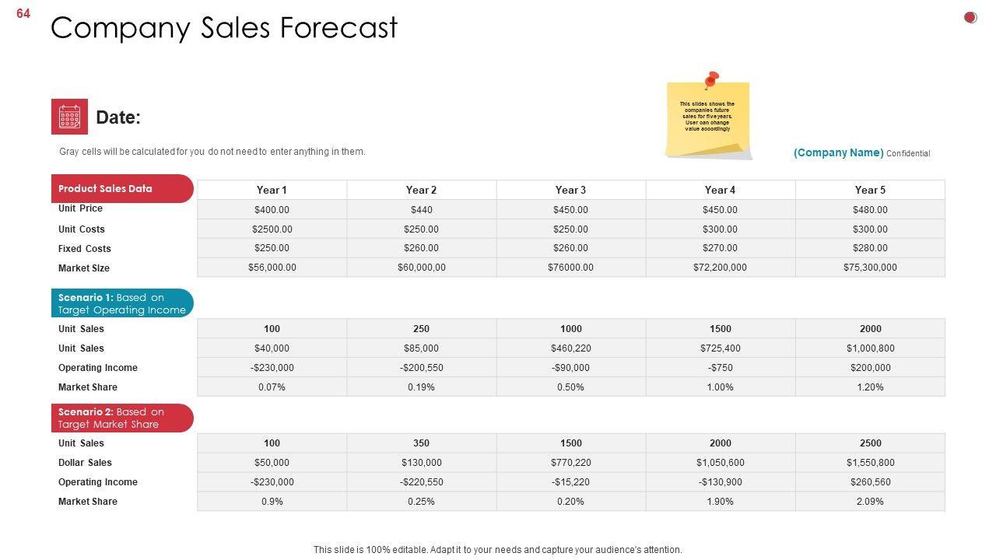Click the Company Sales Forecast title
This screenshot has width=996, height=560.
(x=224, y=28)
